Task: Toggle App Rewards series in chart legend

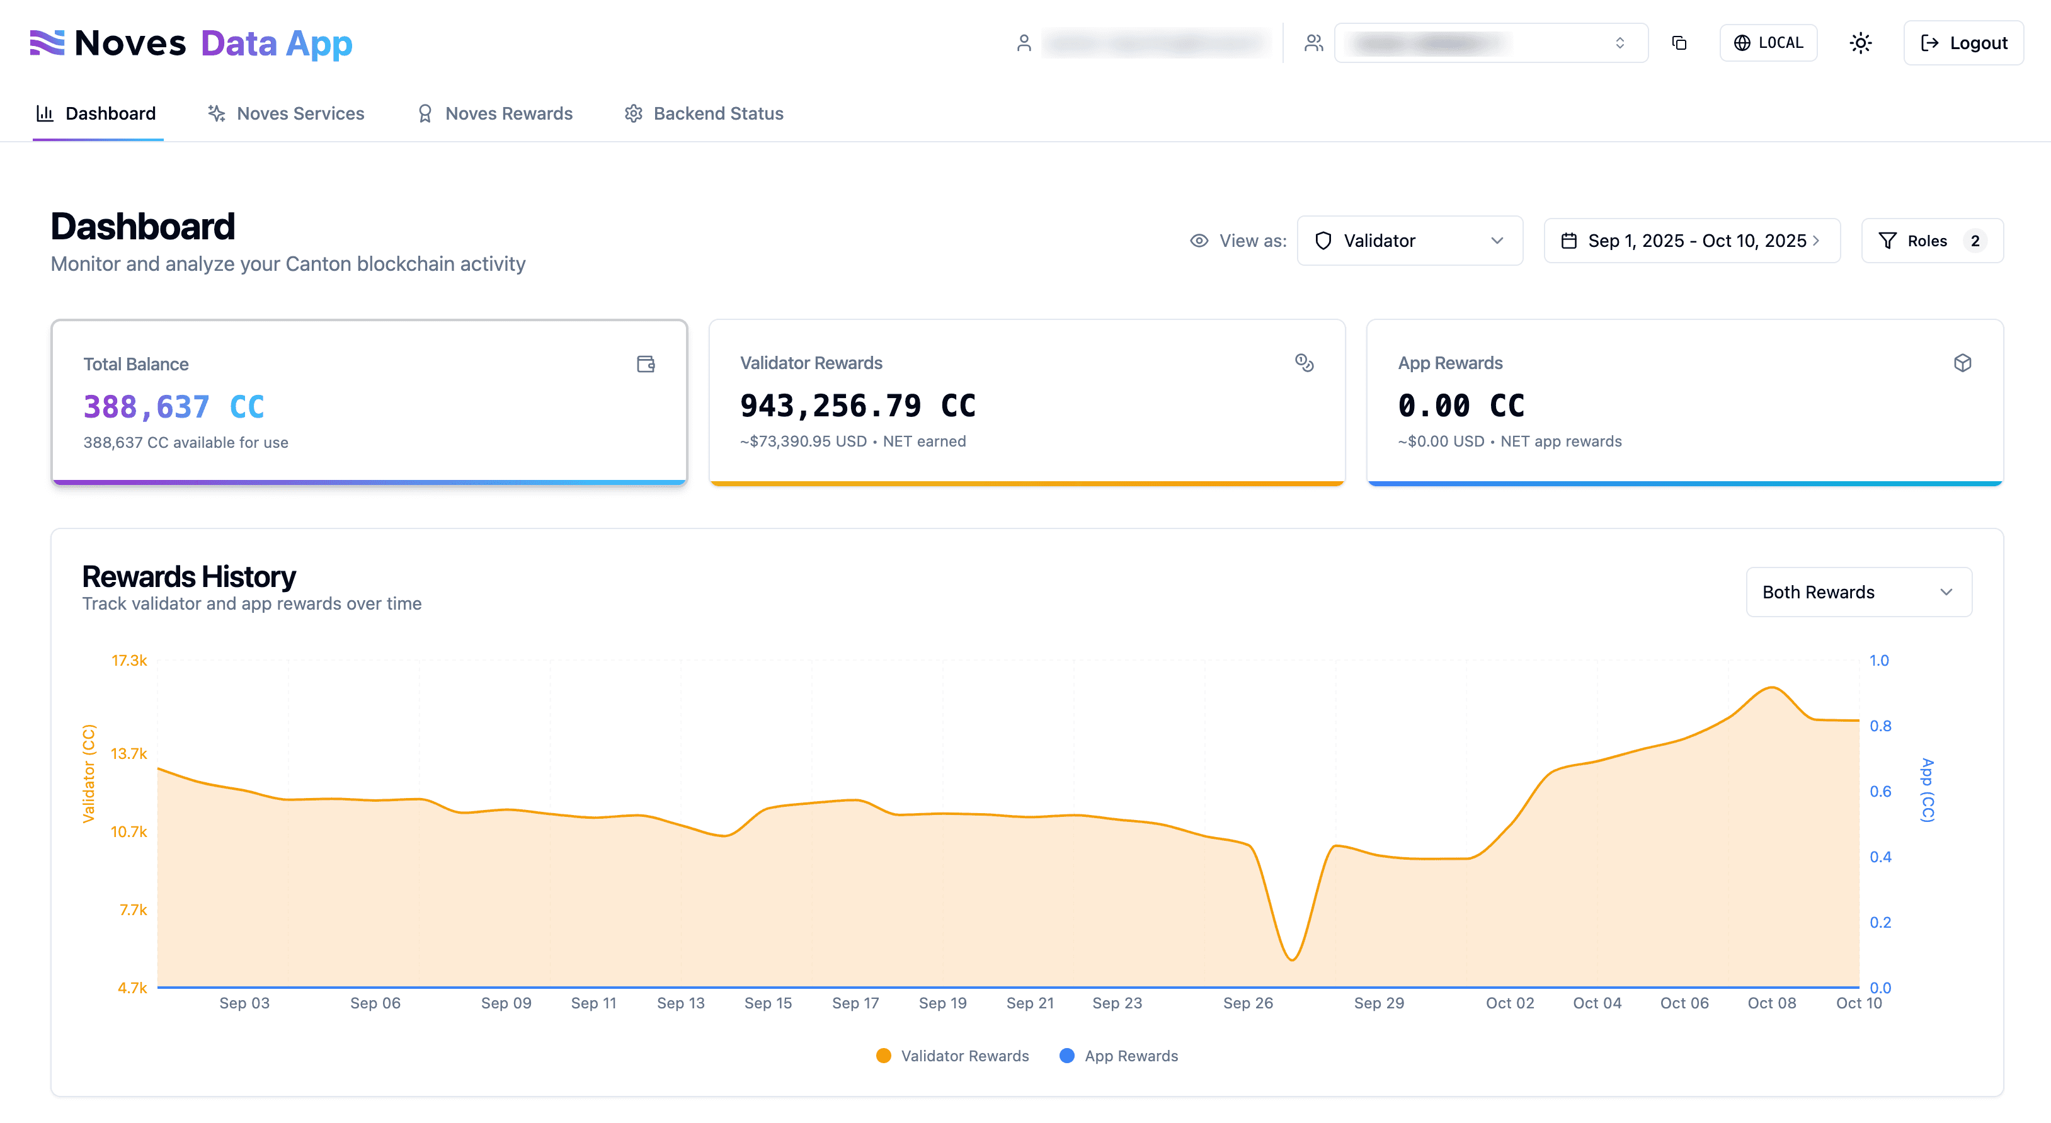Action: [x=1119, y=1056]
